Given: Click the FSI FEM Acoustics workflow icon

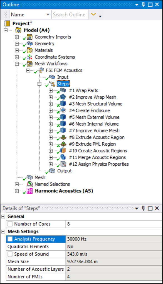Looking at the screenshot, I should 41,70.
